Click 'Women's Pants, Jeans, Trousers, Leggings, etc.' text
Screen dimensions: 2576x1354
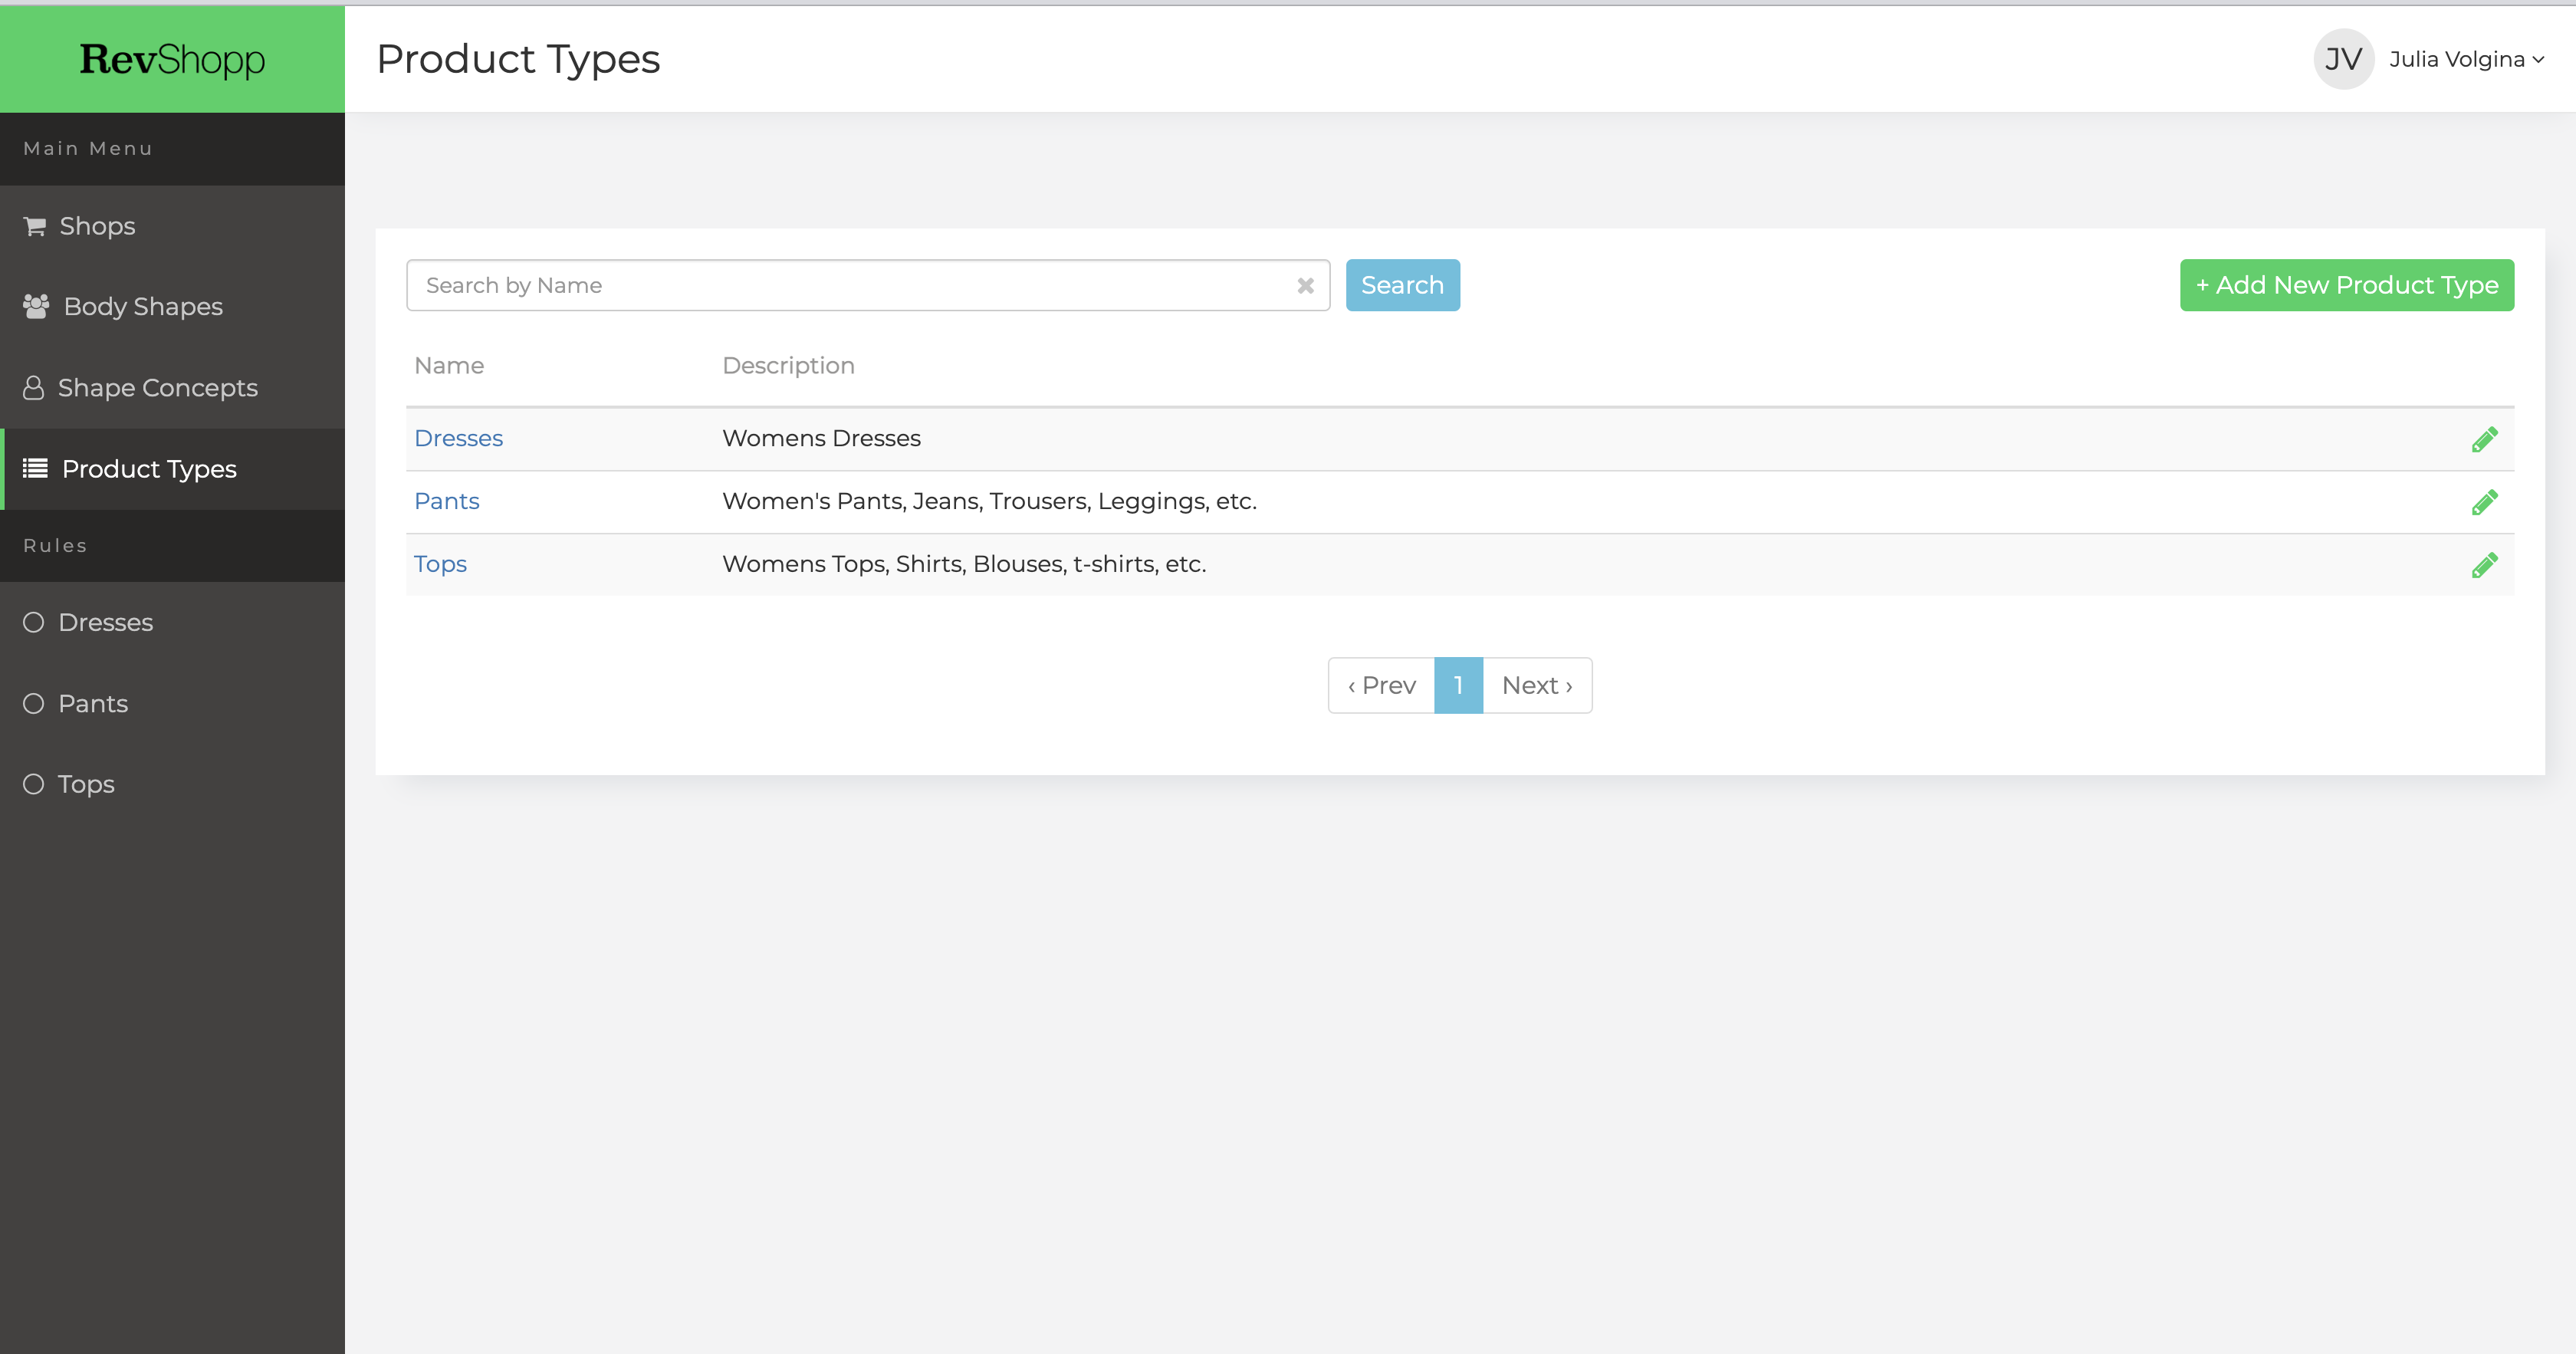pyautogui.click(x=989, y=501)
